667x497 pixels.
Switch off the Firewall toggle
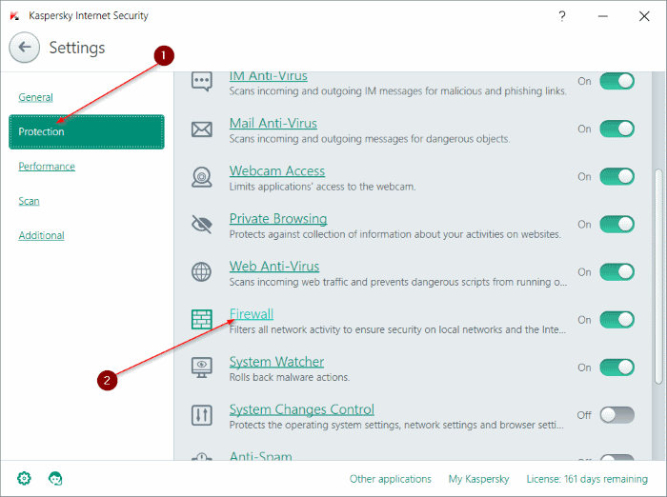616,320
